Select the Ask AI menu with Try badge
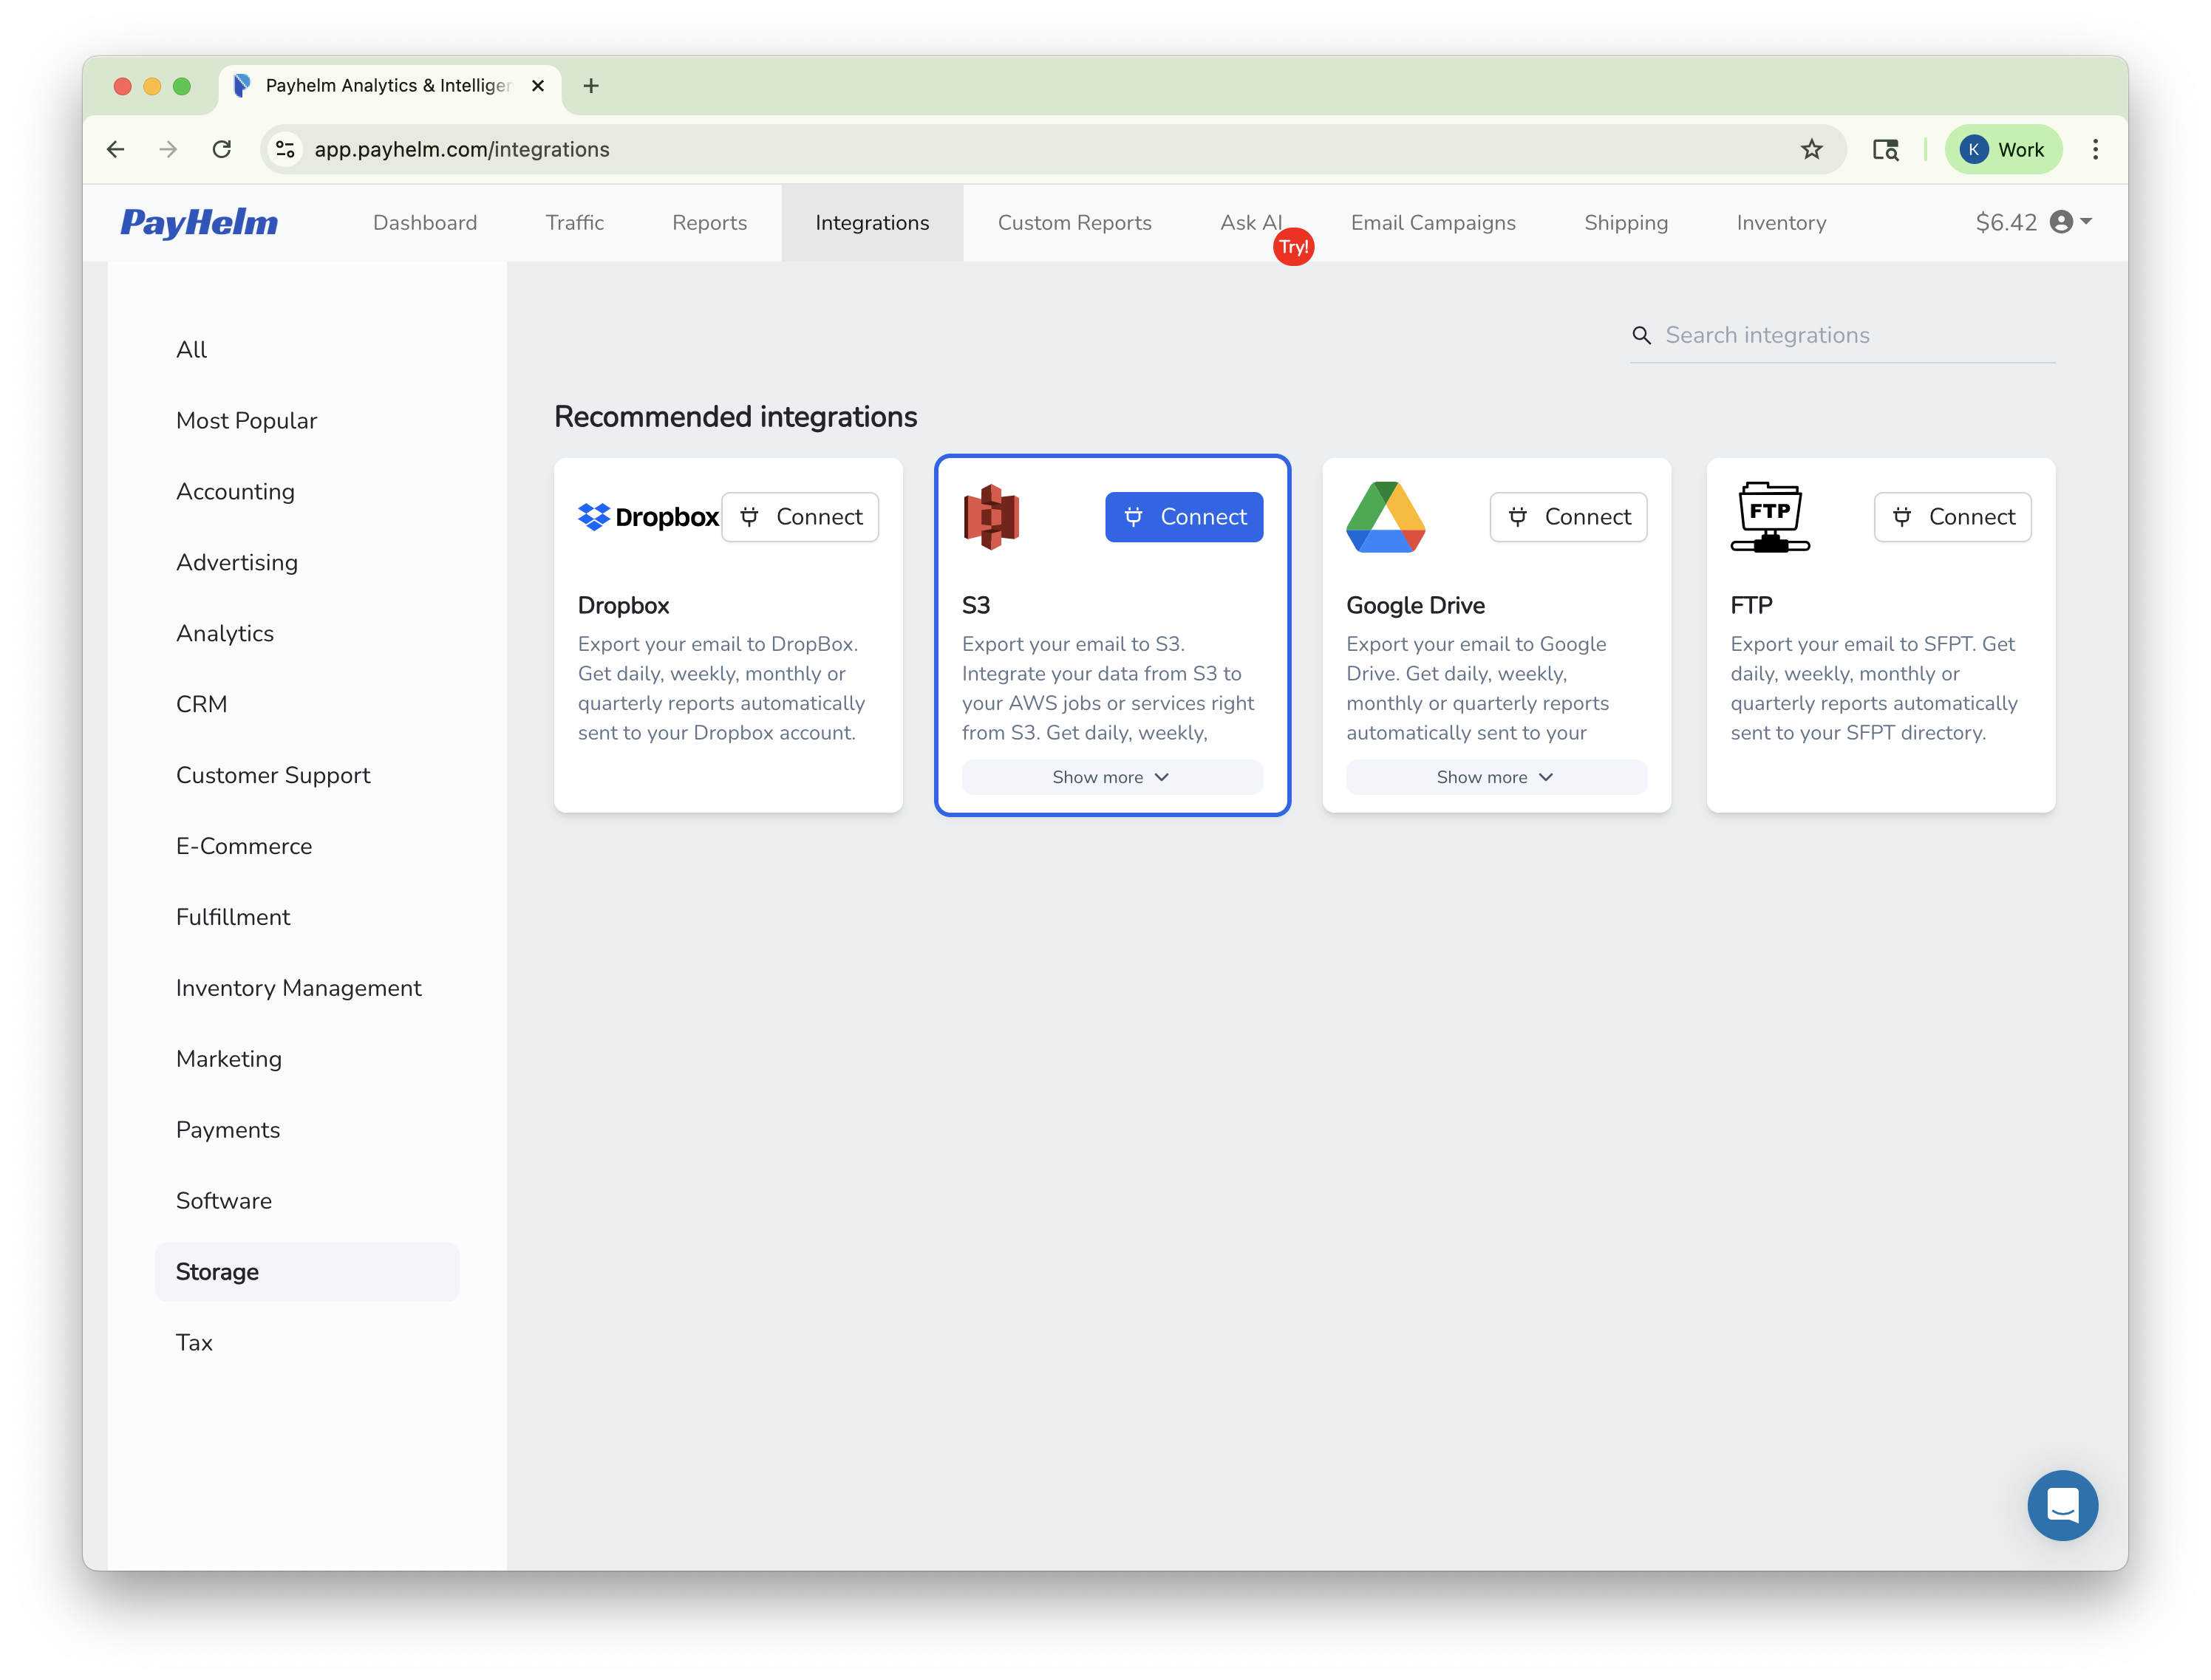 [x=1252, y=222]
